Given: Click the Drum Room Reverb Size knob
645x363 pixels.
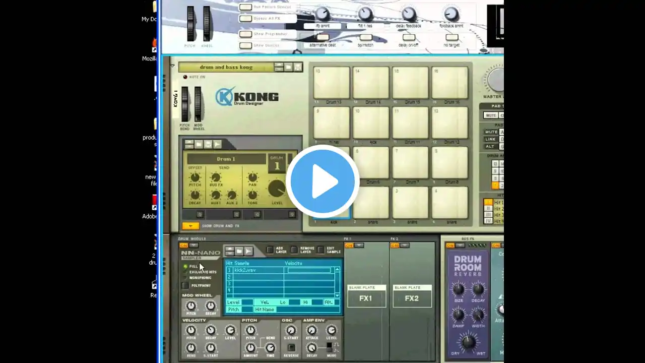Looking at the screenshot, I should pyautogui.click(x=458, y=289).
